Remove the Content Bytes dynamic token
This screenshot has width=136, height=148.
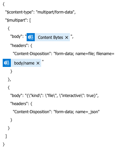[x=67, y=38]
